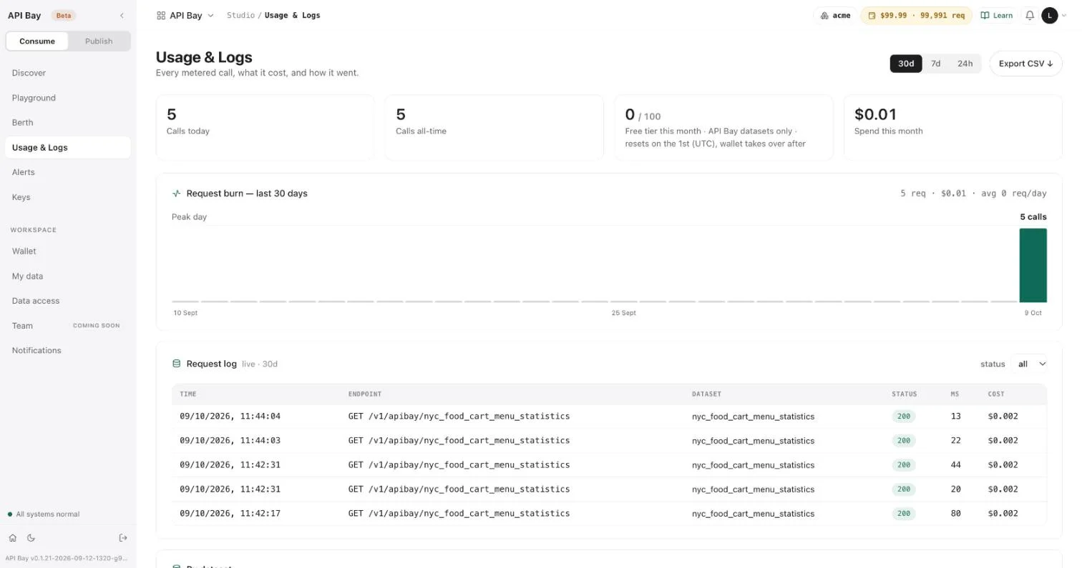Image resolution: width=1082 pixels, height=568 pixels.
Task: Collapse the sidebar with the chevron
Action: tap(122, 15)
